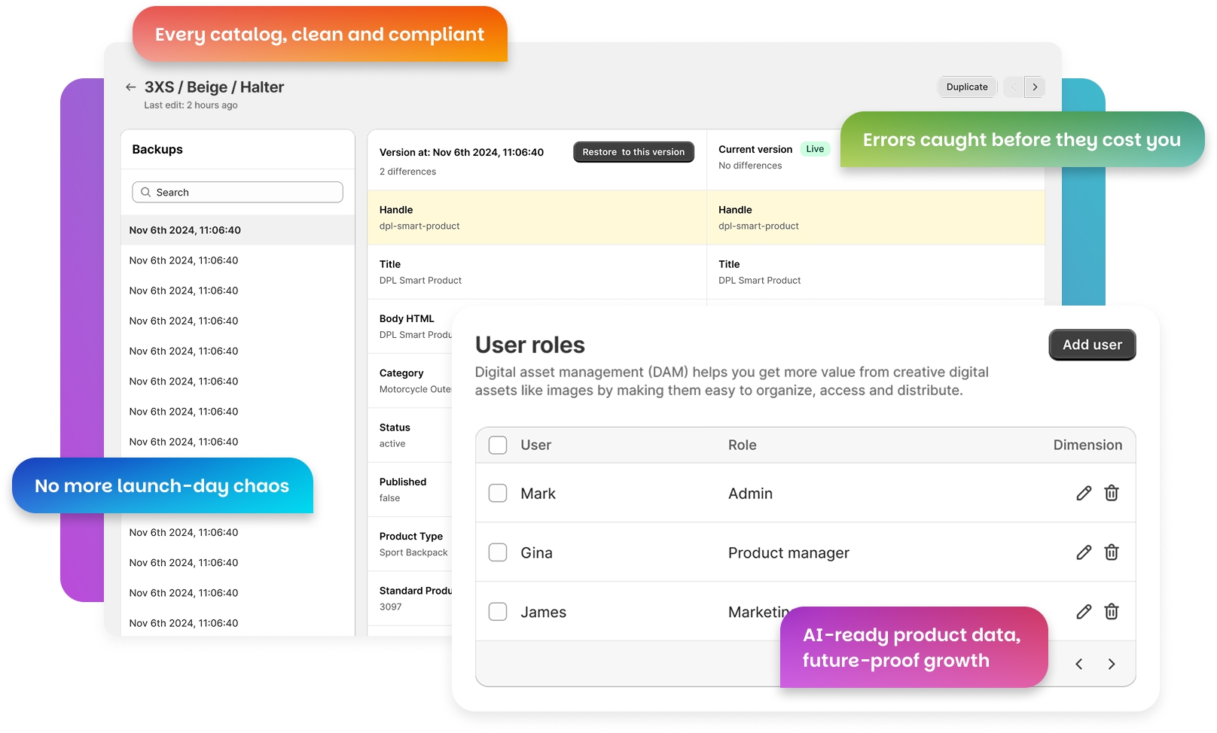Screen dimensions: 1217x733
Task: Open edit pencil for James
Action: (1084, 612)
